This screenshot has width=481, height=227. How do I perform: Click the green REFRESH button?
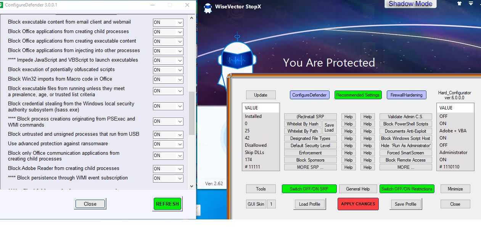pos(167,204)
